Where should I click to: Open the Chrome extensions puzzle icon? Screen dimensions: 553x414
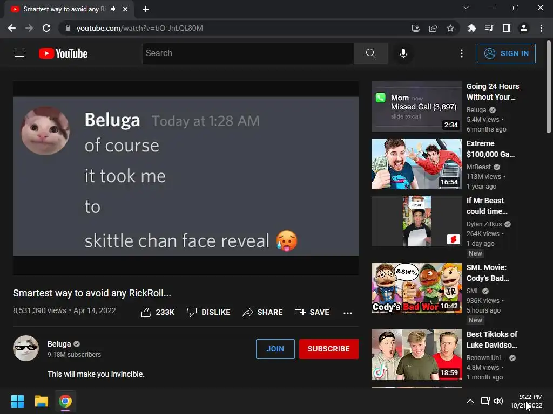tap(472, 28)
